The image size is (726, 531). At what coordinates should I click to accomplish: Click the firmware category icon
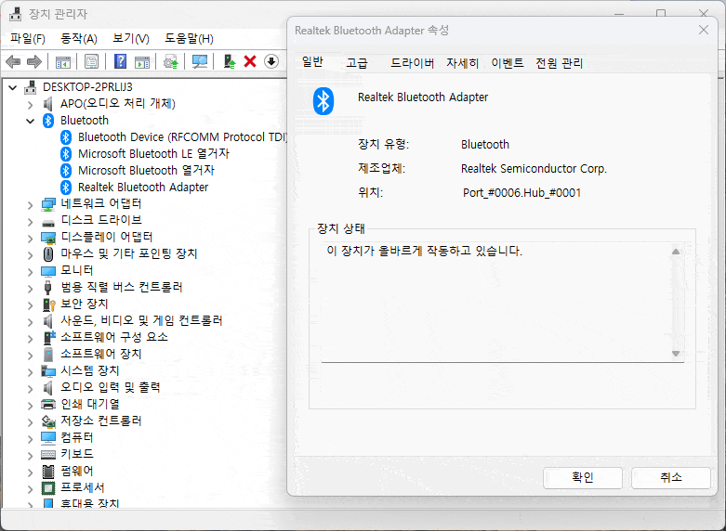pyautogui.click(x=48, y=472)
